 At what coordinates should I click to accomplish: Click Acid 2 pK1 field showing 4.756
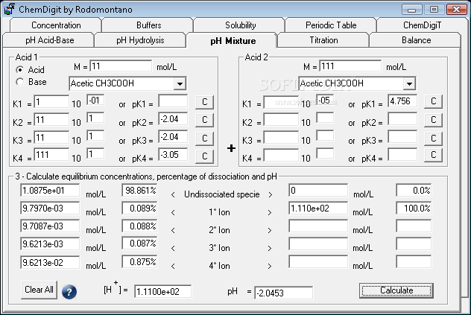(402, 101)
